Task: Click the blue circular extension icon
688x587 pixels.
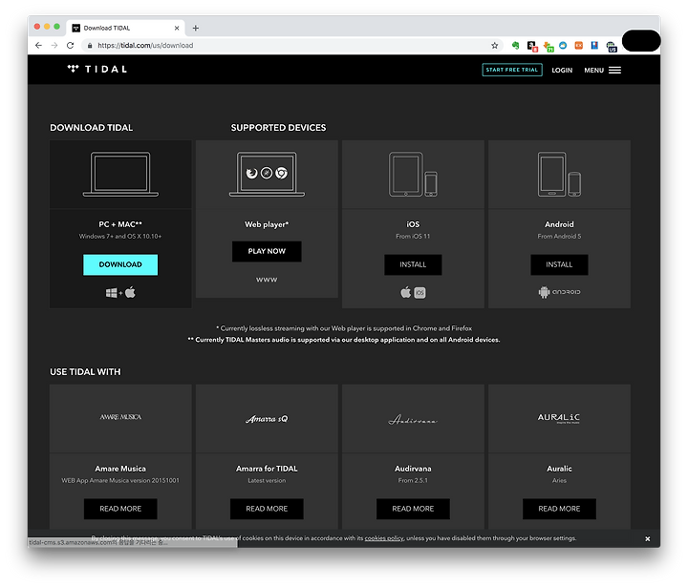Action: click(x=563, y=45)
